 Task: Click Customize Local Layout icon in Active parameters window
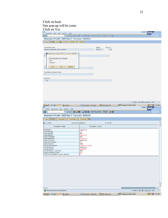click(x=113, y=112)
